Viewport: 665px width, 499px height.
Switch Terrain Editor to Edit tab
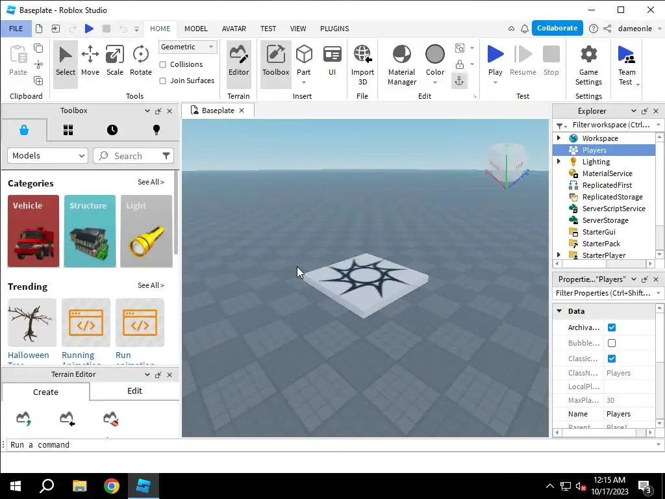point(134,390)
